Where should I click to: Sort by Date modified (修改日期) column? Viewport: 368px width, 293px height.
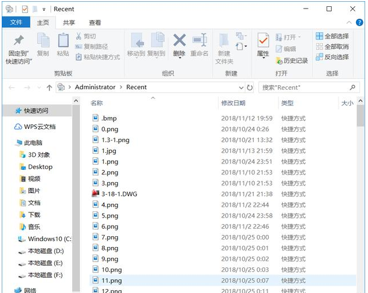[233, 103]
